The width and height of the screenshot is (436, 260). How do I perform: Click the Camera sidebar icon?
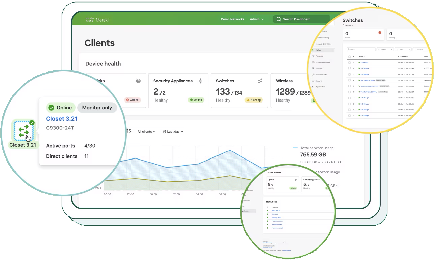(314, 68)
